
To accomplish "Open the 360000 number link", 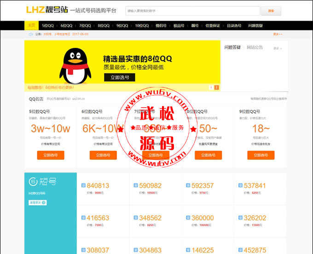I will click(203, 218).
